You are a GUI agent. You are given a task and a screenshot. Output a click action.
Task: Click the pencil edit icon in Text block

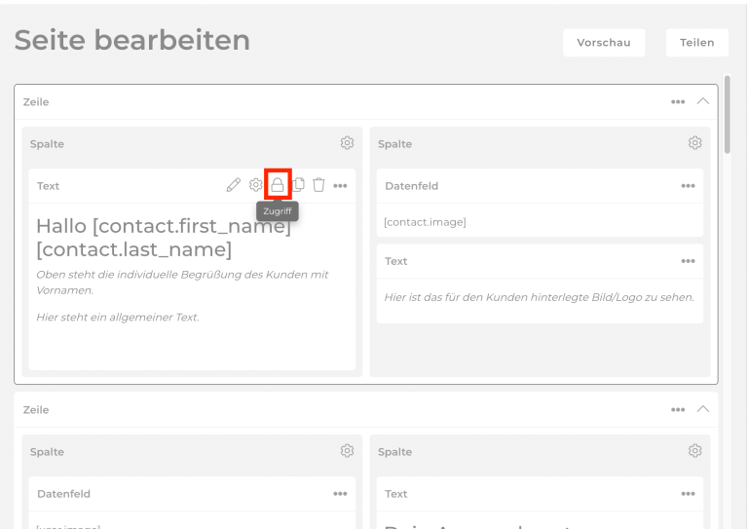click(233, 185)
